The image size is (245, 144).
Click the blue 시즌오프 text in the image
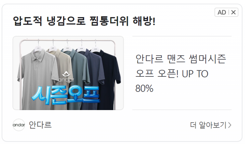click(x=66, y=95)
